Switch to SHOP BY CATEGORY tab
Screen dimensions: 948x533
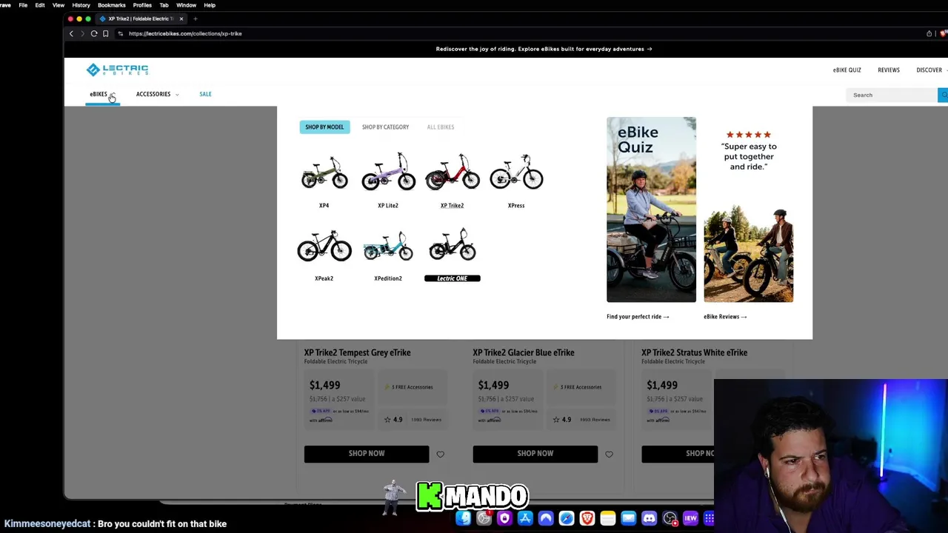(385, 127)
